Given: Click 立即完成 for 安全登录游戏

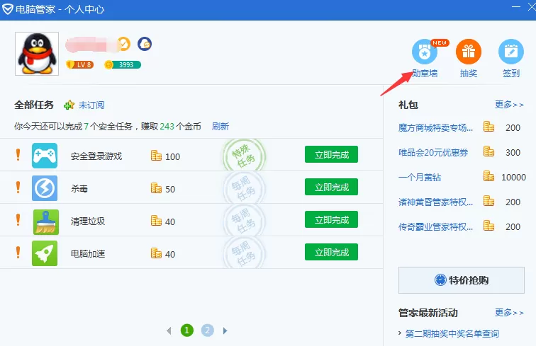Looking at the screenshot, I should 331,154.
